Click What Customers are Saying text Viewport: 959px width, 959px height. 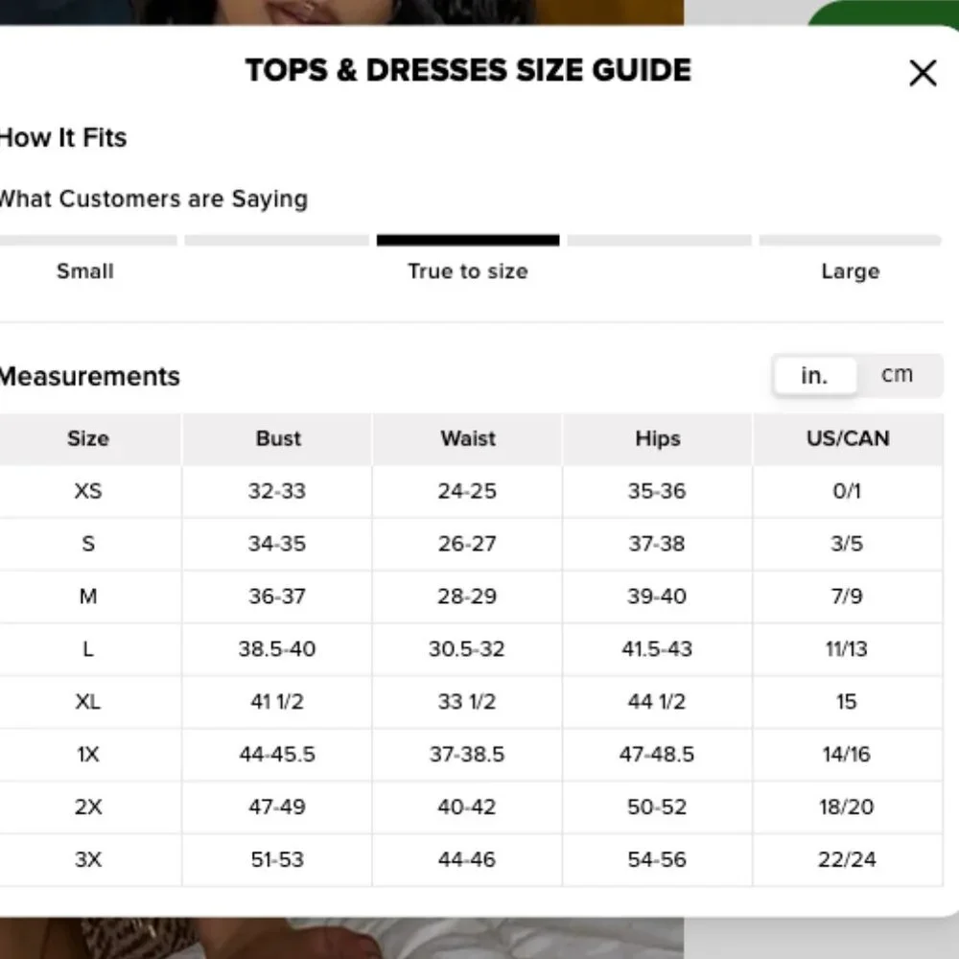point(153,199)
